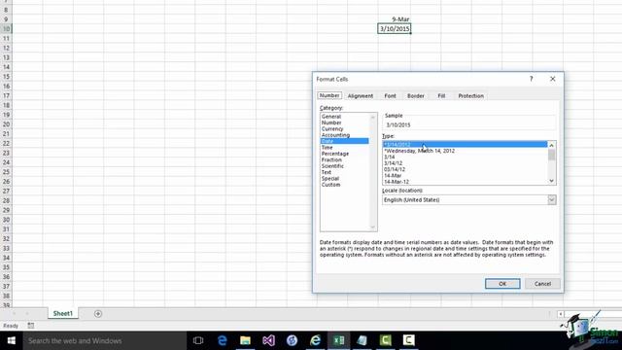Select the Percentage category

pos(335,154)
